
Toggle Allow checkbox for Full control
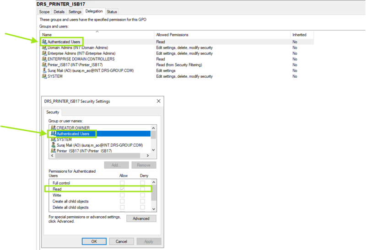point(122,183)
